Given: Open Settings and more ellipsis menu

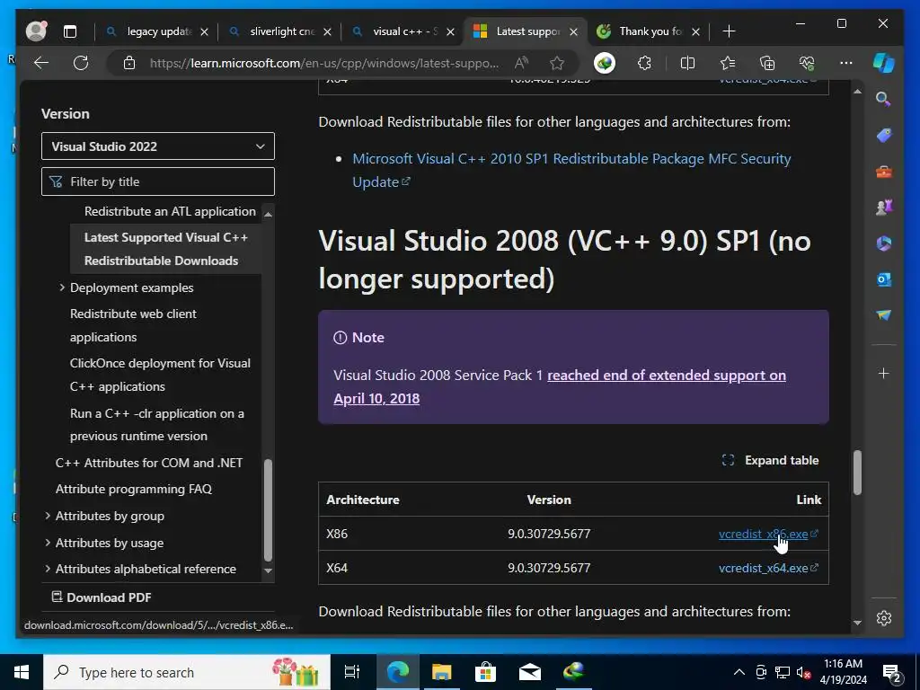Looking at the screenshot, I should click(x=846, y=63).
